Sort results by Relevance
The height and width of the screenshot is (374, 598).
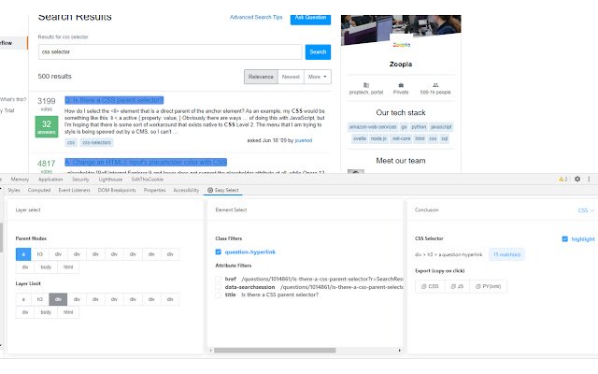tap(261, 77)
